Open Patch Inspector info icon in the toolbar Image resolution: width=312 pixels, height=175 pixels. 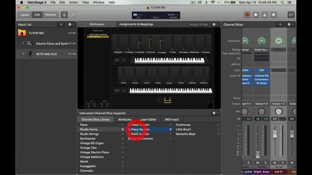[64, 15]
